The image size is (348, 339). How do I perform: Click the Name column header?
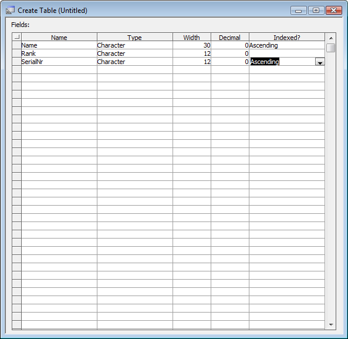pyautogui.click(x=59, y=37)
